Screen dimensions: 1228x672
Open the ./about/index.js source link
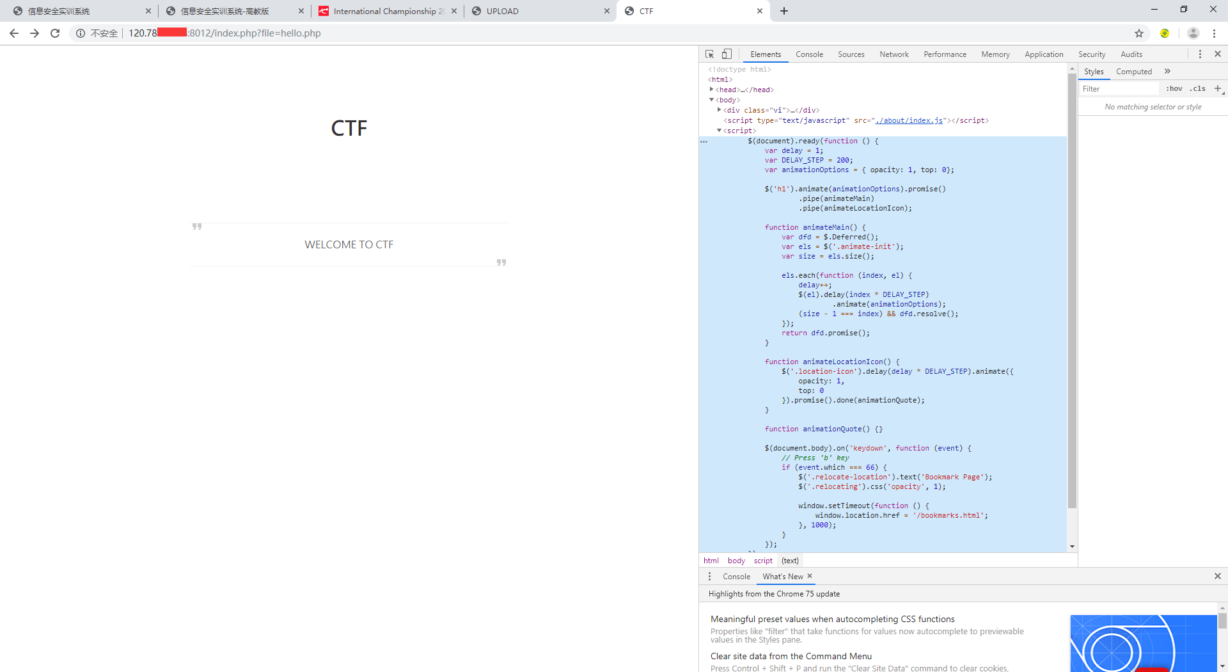[908, 120]
